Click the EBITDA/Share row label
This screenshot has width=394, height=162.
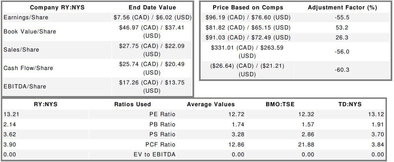coord(25,86)
